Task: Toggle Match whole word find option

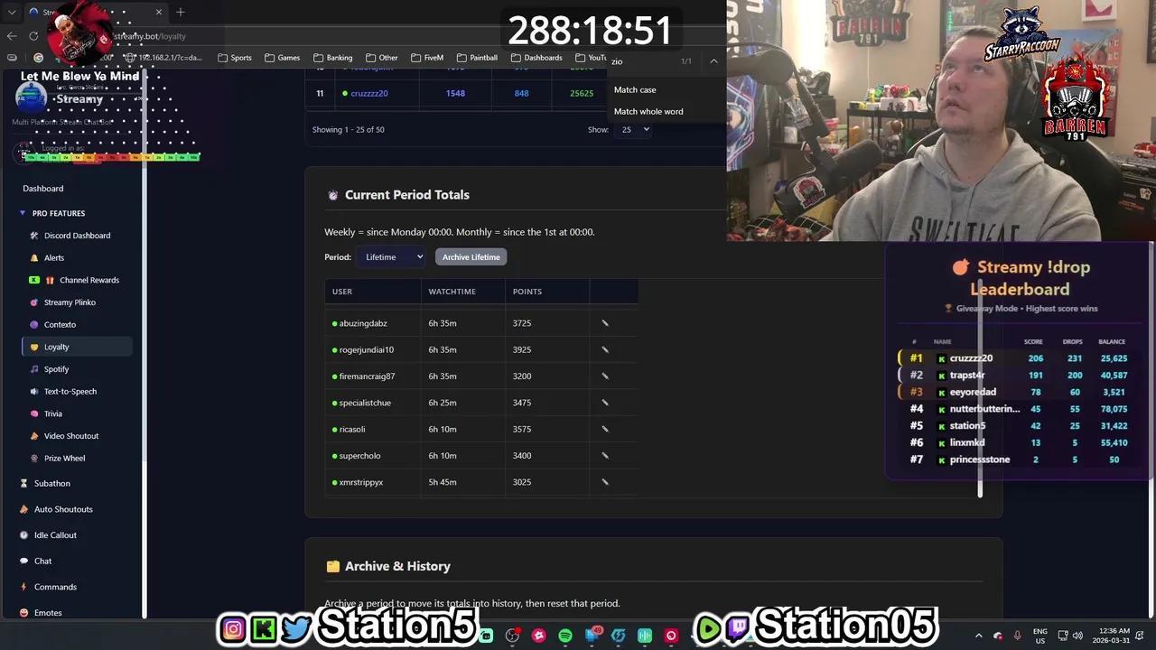Action: 648,111
